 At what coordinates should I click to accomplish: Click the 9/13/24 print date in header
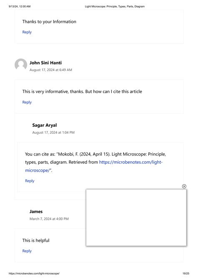click(20, 6)
